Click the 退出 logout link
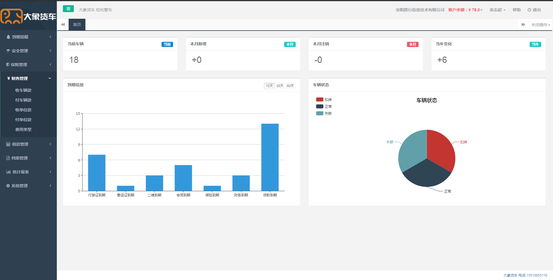Image resolution: width=553 pixels, height=280 pixels. pyautogui.click(x=534, y=10)
